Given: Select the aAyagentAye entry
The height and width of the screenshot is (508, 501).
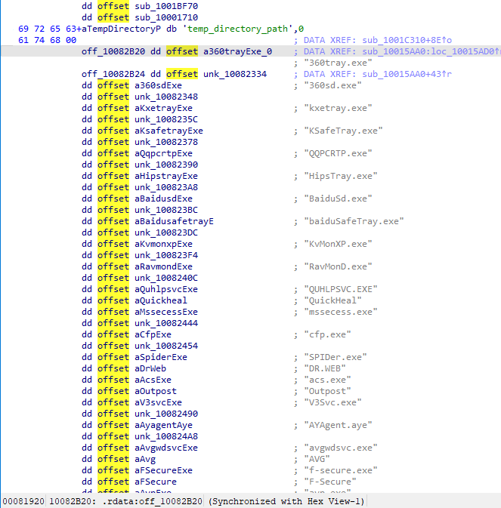Looking at the screenshot, I should (x=164, y=426).
